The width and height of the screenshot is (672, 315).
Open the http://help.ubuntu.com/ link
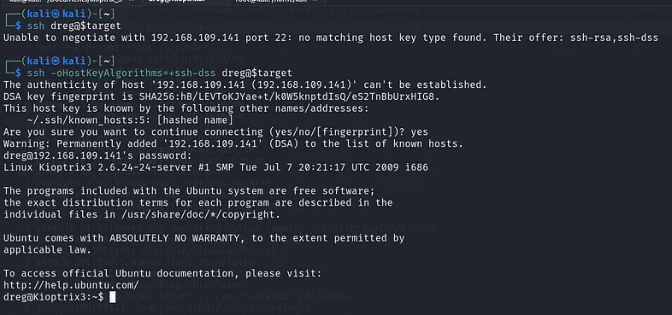71,285
